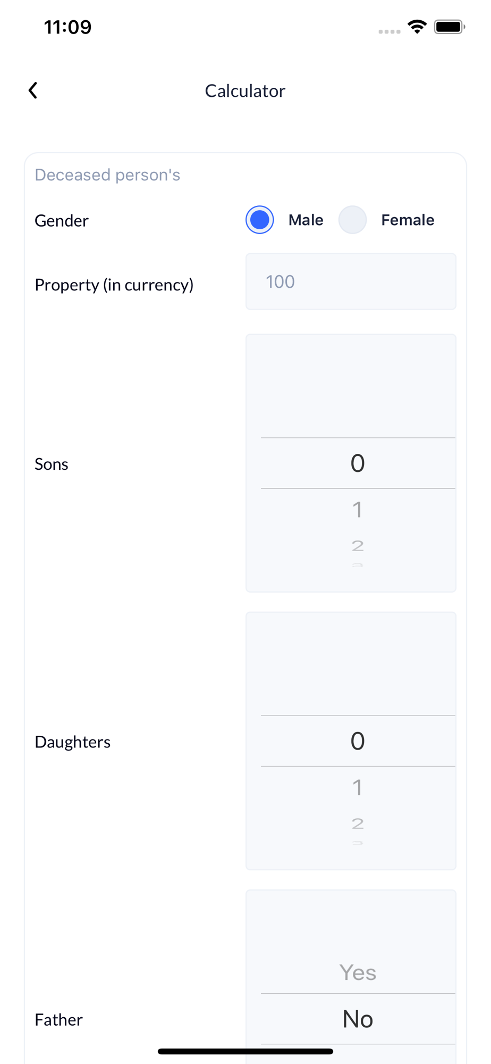Choose 2 in the Daughters picker

coord(358,824)
